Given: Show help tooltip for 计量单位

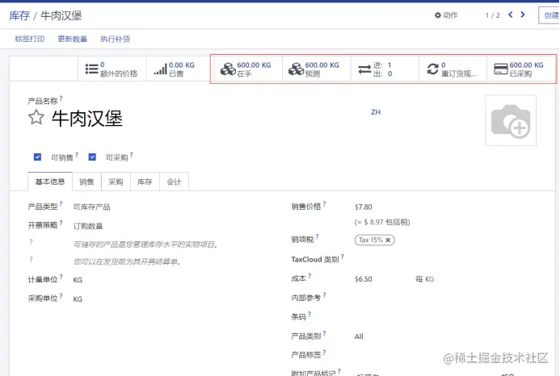Looking at the screenshot, I should click(61, 277).
